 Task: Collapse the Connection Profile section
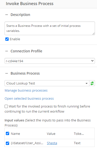point(7,51)
